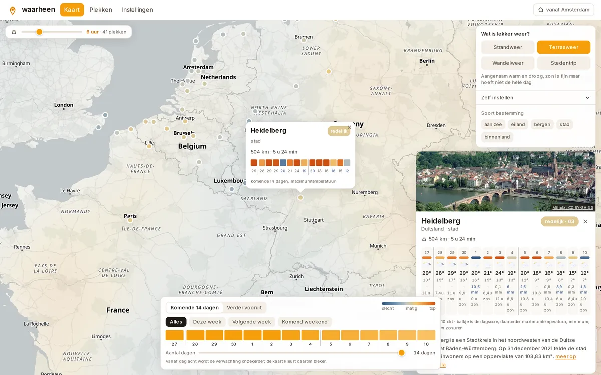
Task: Click the first swatch labeled 29 in the popup
Action: [254, 163]
